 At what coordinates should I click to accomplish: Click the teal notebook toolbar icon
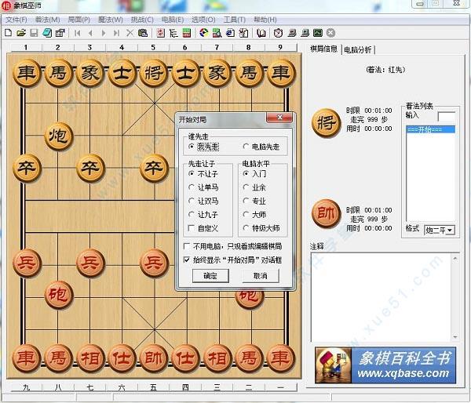pos(47,33)
